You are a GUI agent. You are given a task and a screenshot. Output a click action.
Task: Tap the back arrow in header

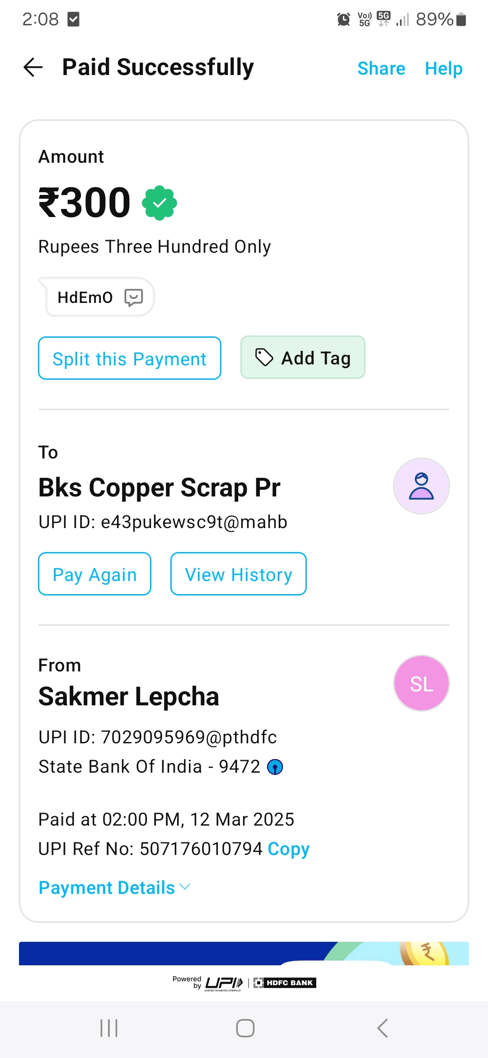point(33,67)
